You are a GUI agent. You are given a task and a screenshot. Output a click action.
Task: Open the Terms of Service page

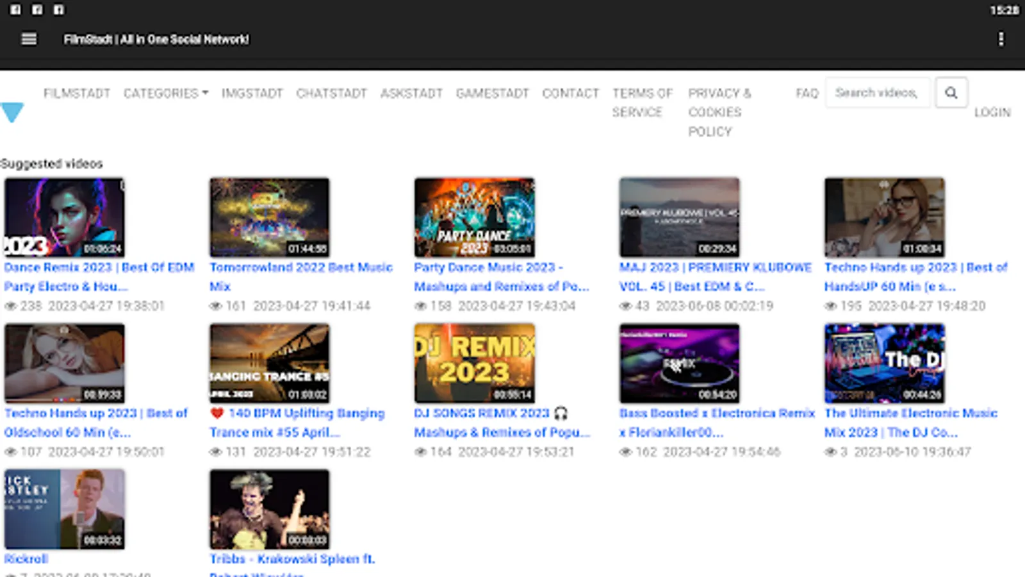(x=642, y=103)
